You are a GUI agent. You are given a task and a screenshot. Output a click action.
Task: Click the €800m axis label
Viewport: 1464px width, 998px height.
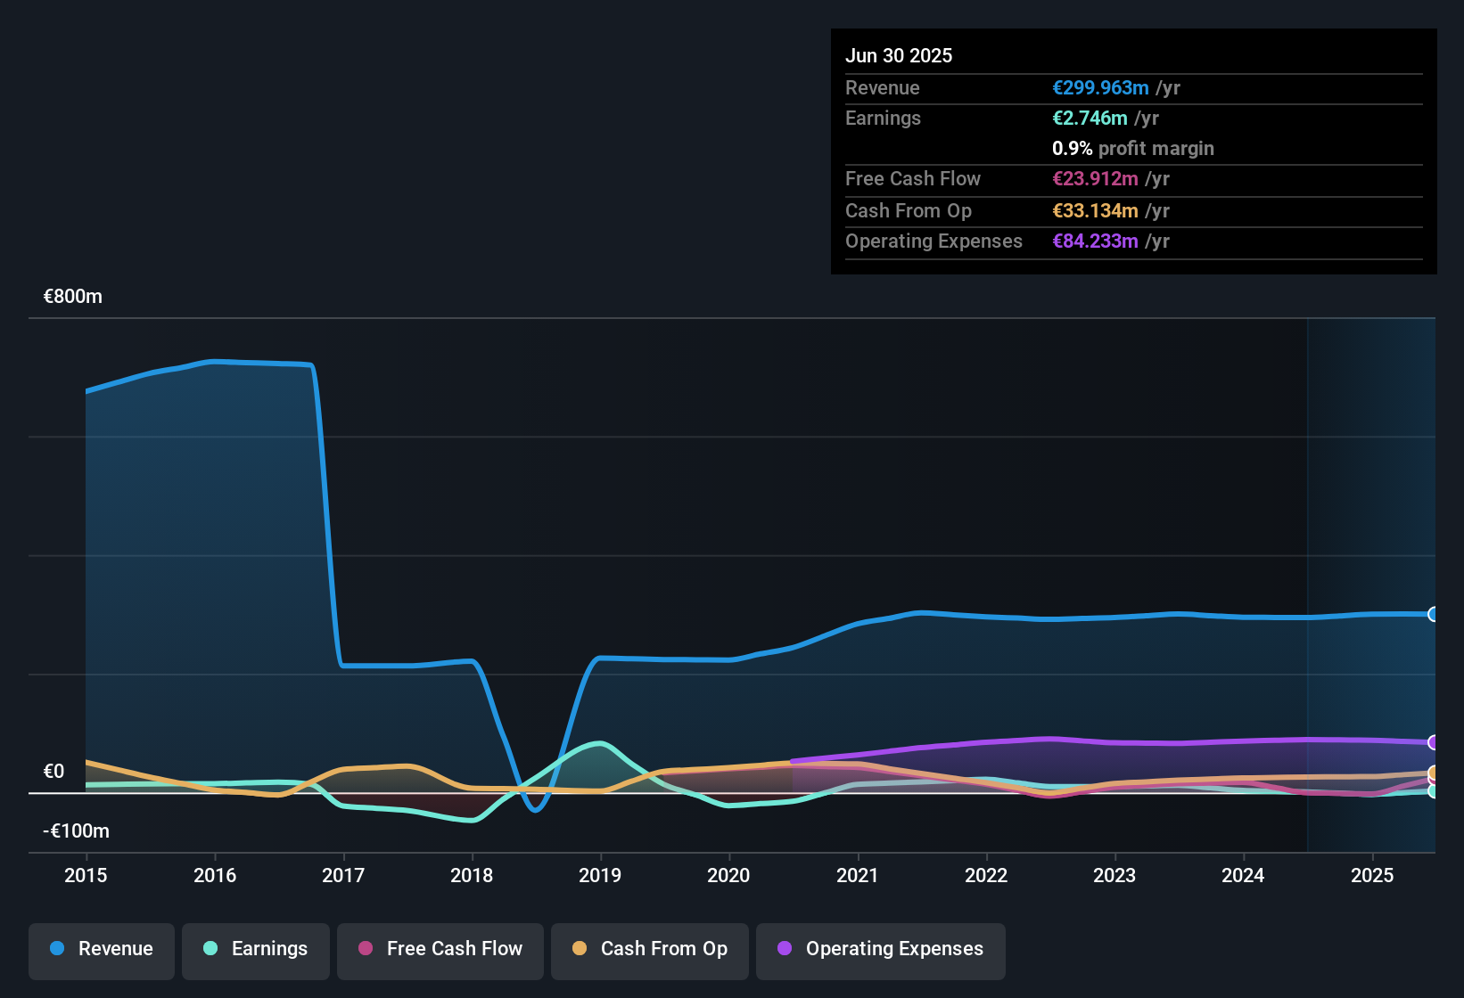point(73,296)
